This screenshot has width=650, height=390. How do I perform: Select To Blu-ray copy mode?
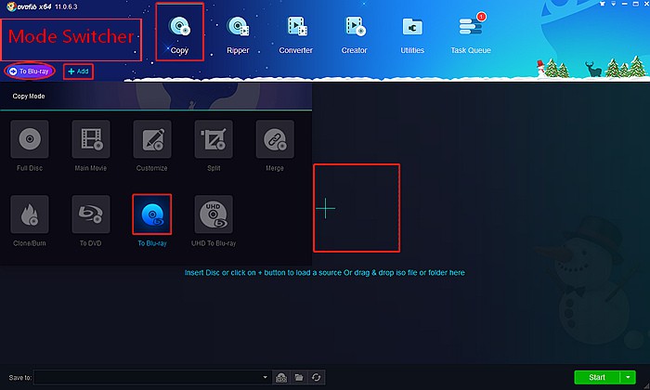click(x=152, y=221)
